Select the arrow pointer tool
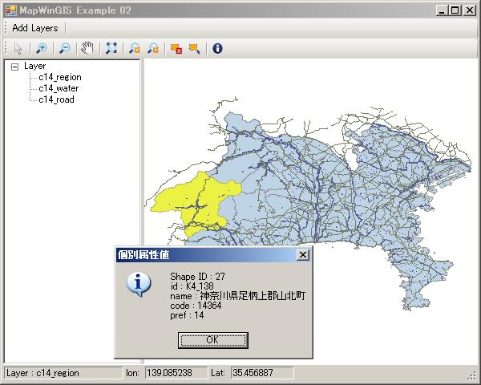Viewport: 481px width, 385px height. point(18,48)
